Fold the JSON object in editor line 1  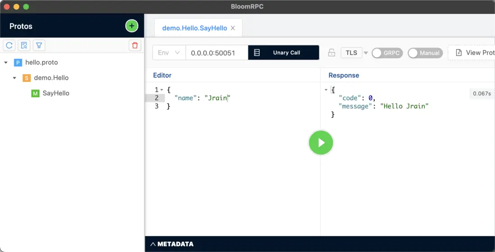(x=162, y=90)
